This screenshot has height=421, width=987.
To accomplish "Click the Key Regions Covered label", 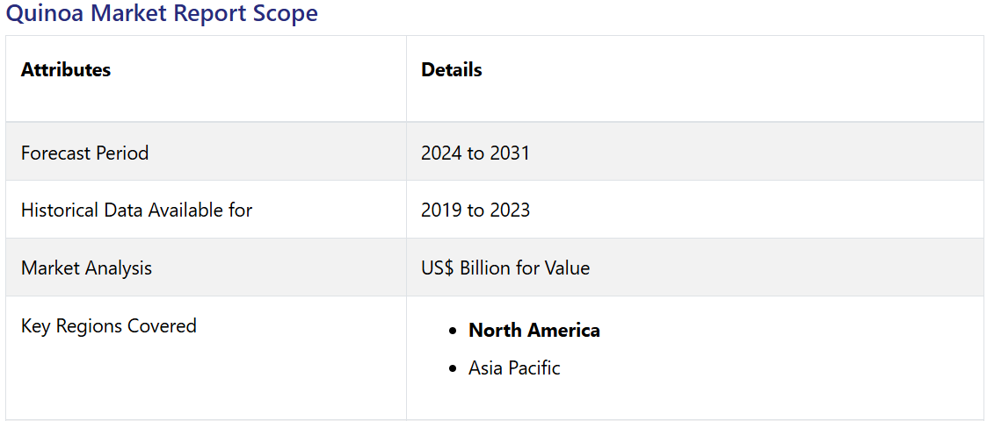I will [x=108, y=326].
